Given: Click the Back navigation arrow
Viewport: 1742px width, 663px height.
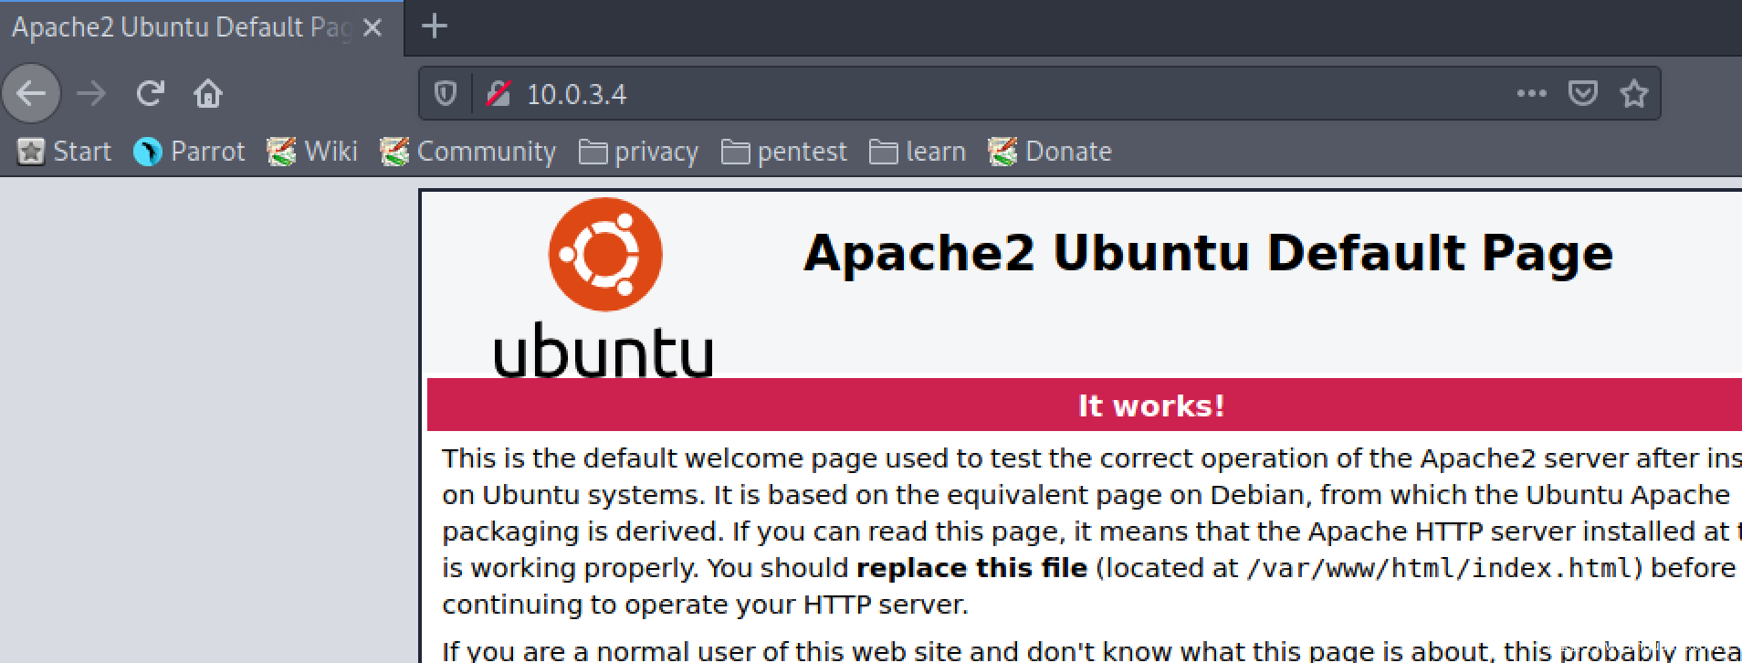Looking at the screenshot, I should [31, 93].
